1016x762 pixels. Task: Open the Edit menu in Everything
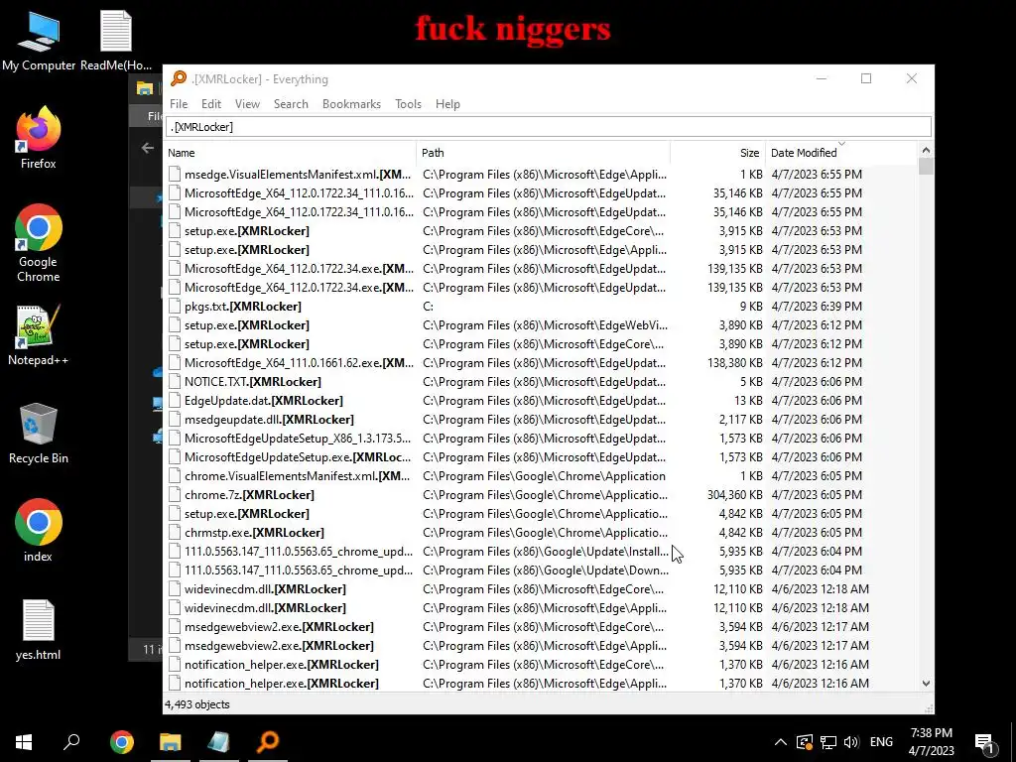(x=211, y=103)
